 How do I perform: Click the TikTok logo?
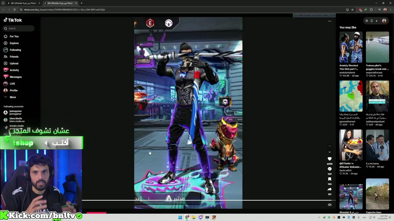click(13, 20)
